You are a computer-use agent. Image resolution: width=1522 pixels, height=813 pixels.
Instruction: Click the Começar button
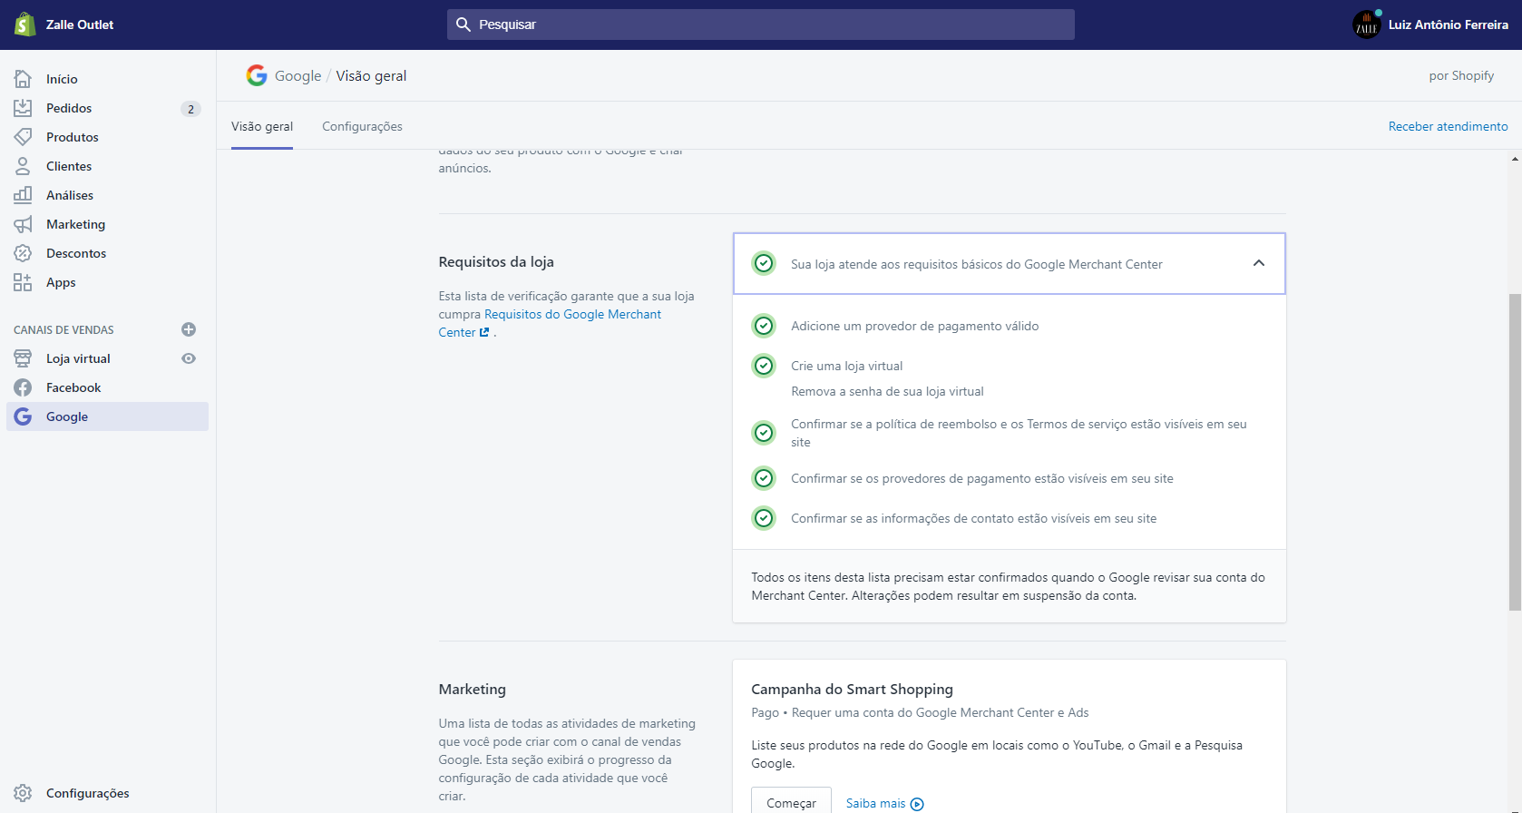tap(791, 803)
